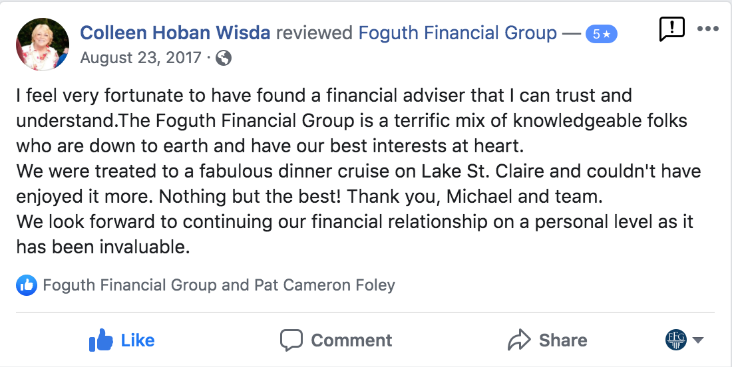The height and width of the screenshot is (367, 732).
Task: Click the review text body
Action: point(353,172)
